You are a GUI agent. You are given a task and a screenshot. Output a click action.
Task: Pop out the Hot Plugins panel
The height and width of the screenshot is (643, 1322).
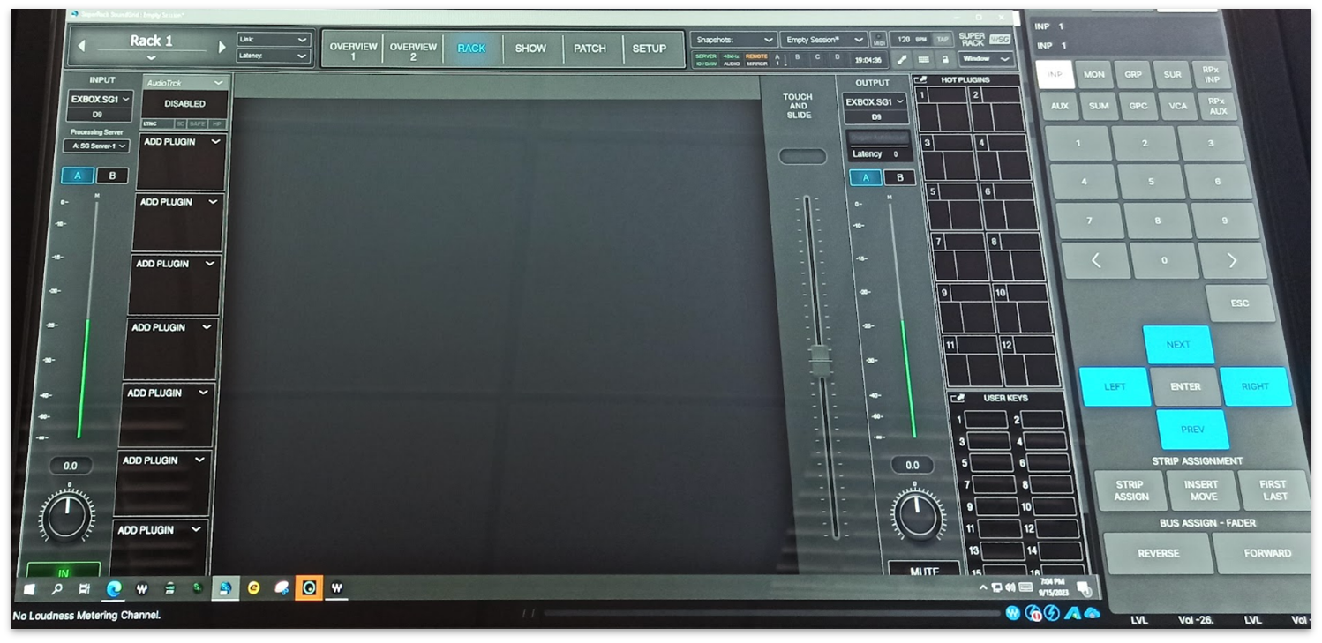pyautogui.click(x=922, y=80)
